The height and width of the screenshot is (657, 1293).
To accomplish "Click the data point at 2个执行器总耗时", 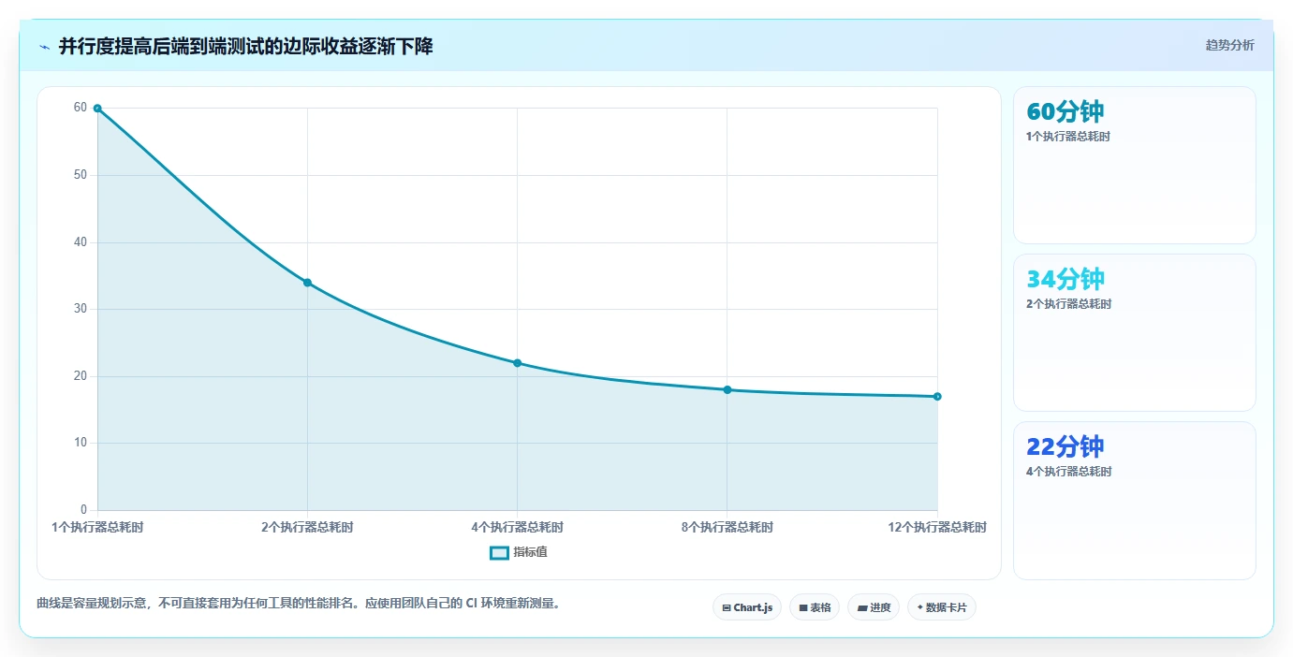I will click(307, 283).
